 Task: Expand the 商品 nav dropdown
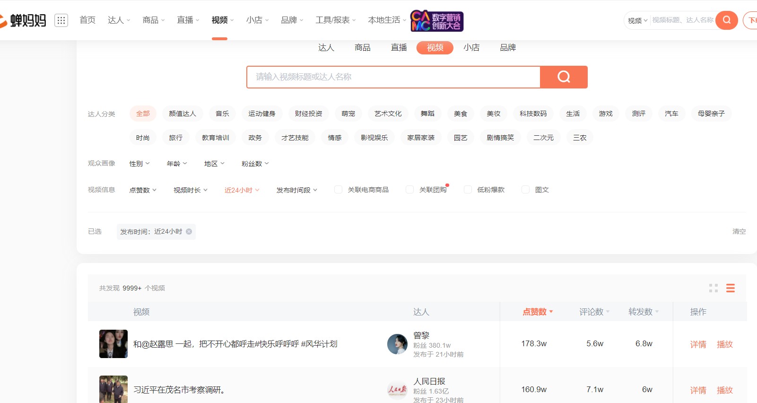(154, 20)
